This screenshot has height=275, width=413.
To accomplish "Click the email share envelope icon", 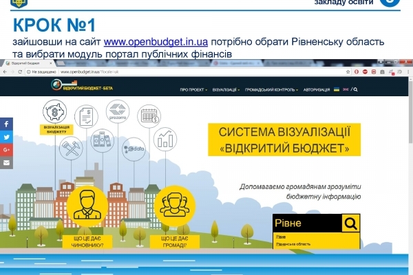I will (x=6, y=163).
